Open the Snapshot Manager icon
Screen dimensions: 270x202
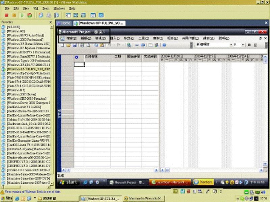pos(56,15)
